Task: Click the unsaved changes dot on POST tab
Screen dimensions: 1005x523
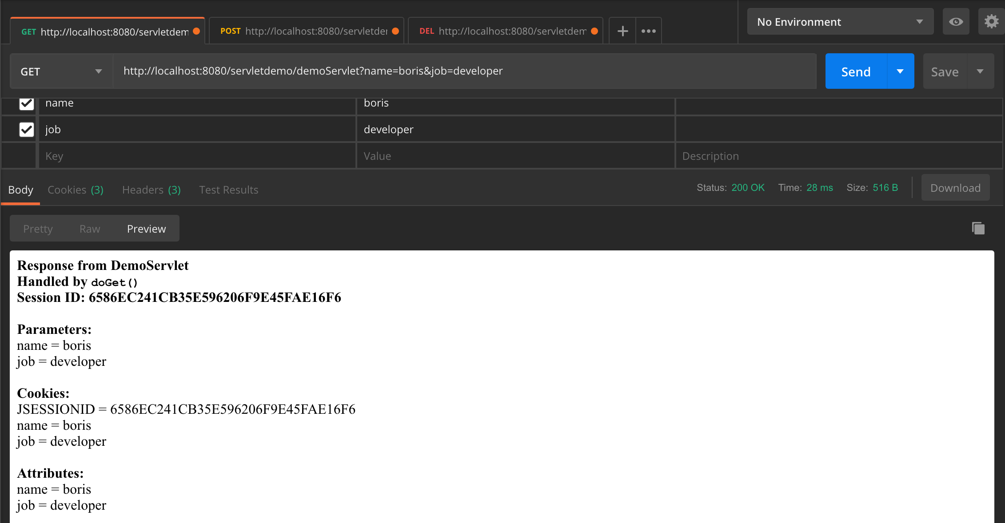Action: tap(395, 31)
